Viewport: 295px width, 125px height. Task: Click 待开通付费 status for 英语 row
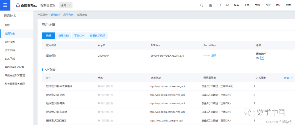(105, 95)
